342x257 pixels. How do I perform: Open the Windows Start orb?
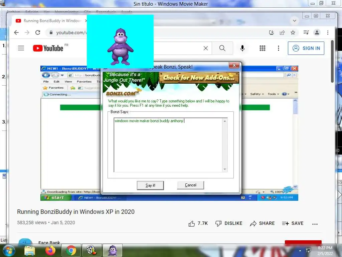pos(9,250)
